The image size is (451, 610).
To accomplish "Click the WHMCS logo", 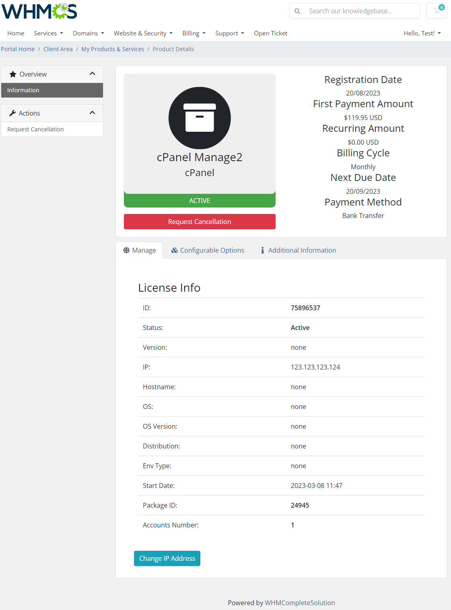I will (39, 11).
